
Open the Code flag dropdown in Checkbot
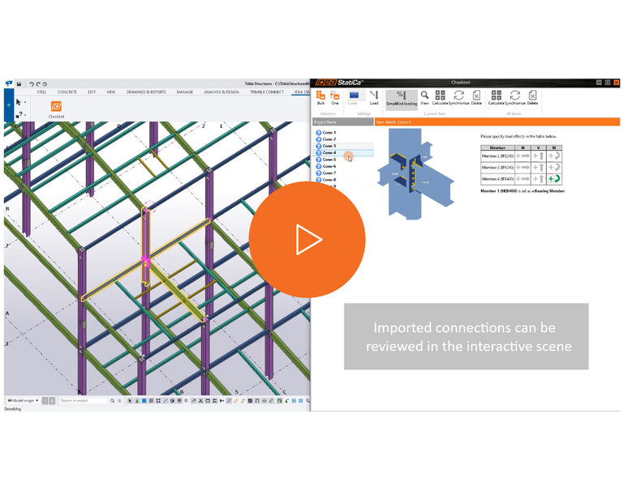tap(354, 97)
